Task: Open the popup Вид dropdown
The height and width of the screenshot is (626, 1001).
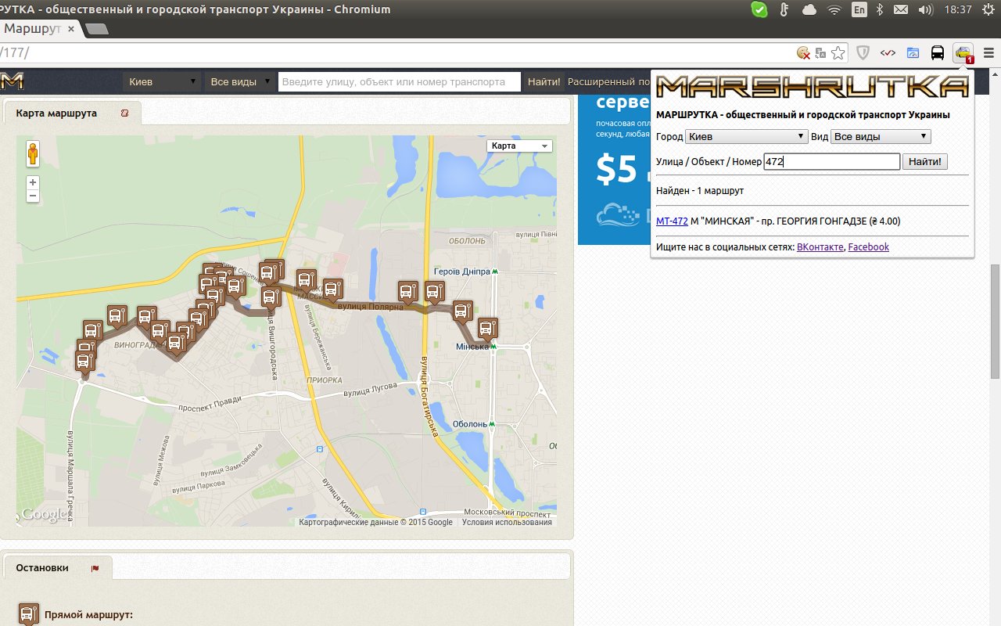Action: tap(881, 136)
